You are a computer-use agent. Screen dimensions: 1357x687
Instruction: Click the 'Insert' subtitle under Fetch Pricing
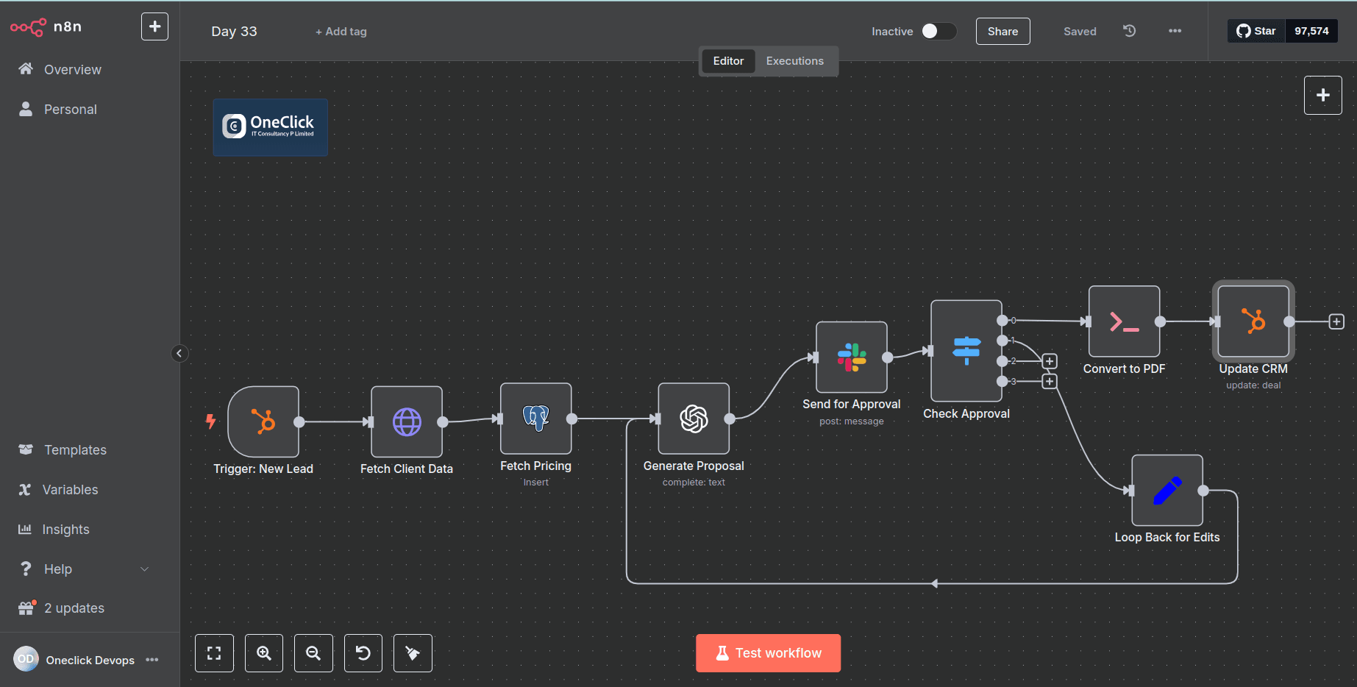coord(535,483)
